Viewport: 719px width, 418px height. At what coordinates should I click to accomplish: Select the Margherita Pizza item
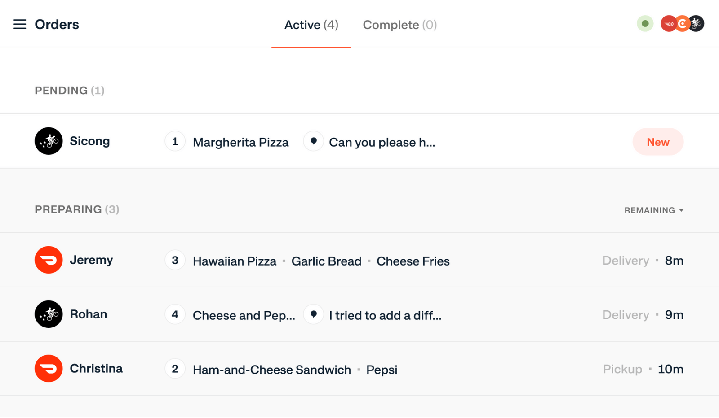[x=241, y=142]
